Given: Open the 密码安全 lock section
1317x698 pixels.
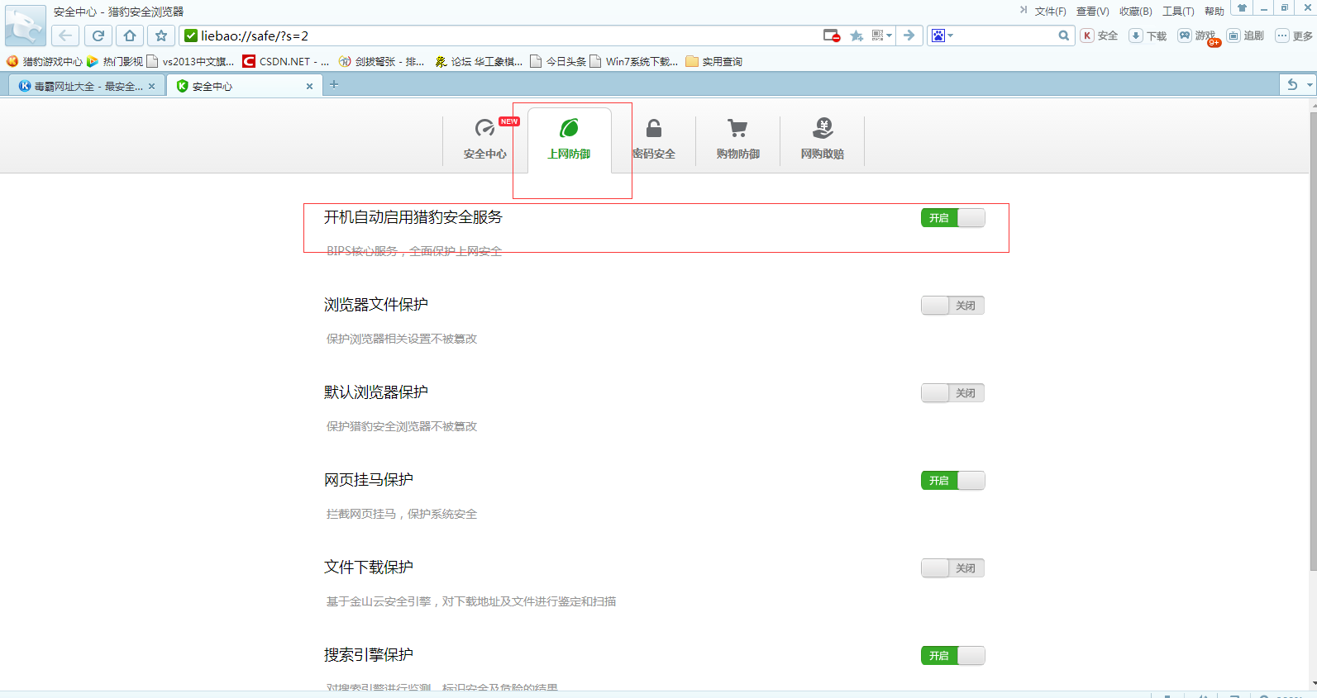Looking at the screenshot, I should pos(654,140).
